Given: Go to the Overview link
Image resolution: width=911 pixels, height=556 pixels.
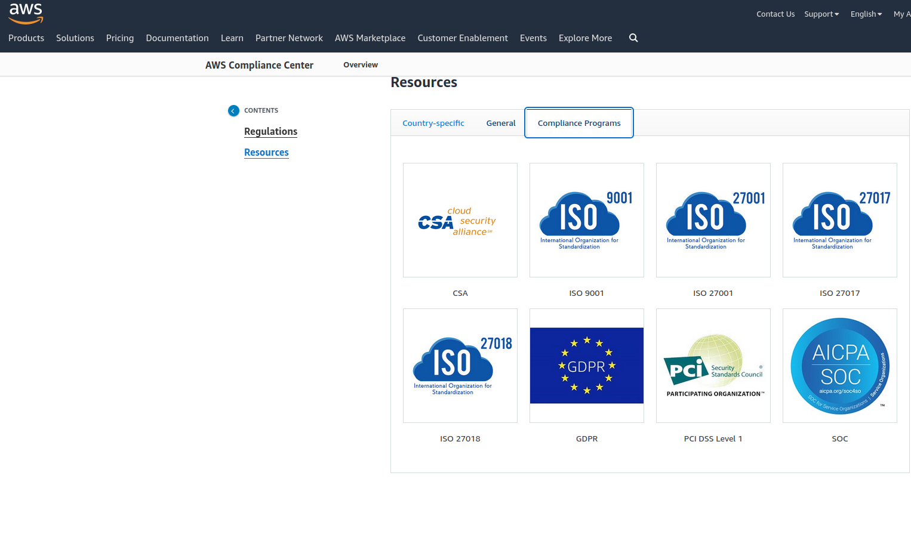Looking at the screenshot, I should (x=361, y=64).
